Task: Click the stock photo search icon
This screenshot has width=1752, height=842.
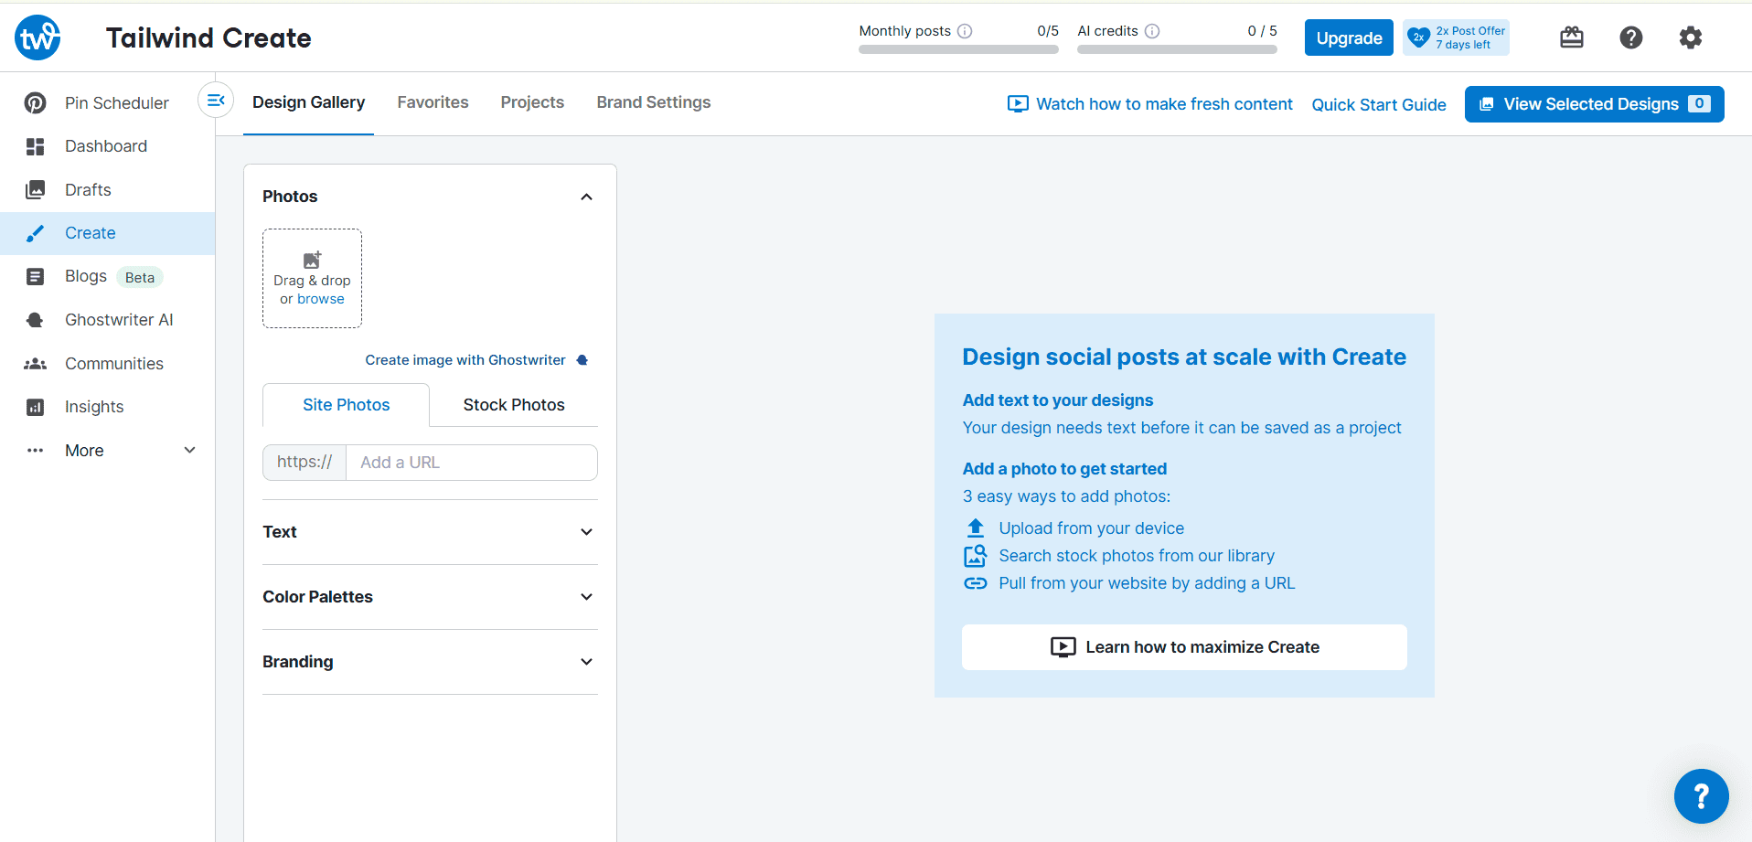Action: [x=976, y=556]
